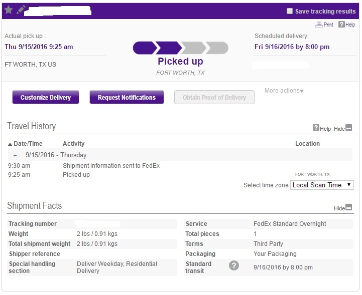This screenshot has height=295, width=362.
Task: Click the Picked up progress bar
Action: pos(181,48)
